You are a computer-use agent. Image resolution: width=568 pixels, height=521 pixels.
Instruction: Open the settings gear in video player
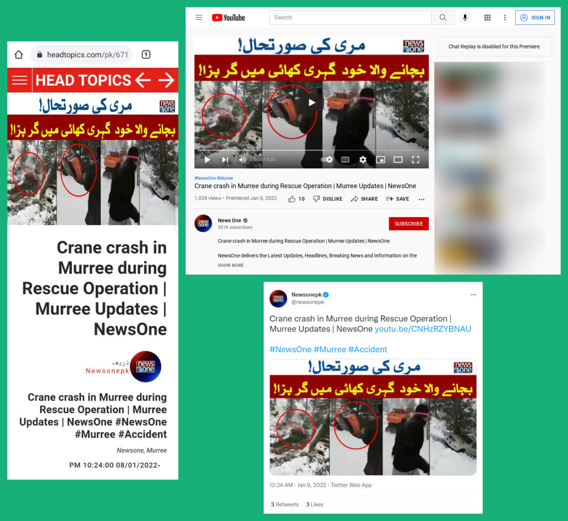click(x=363, y=160)
